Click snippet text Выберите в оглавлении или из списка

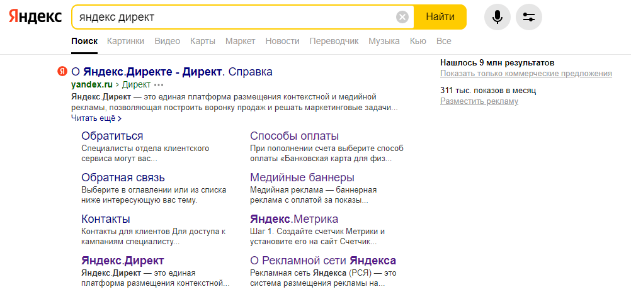point(154,190)
